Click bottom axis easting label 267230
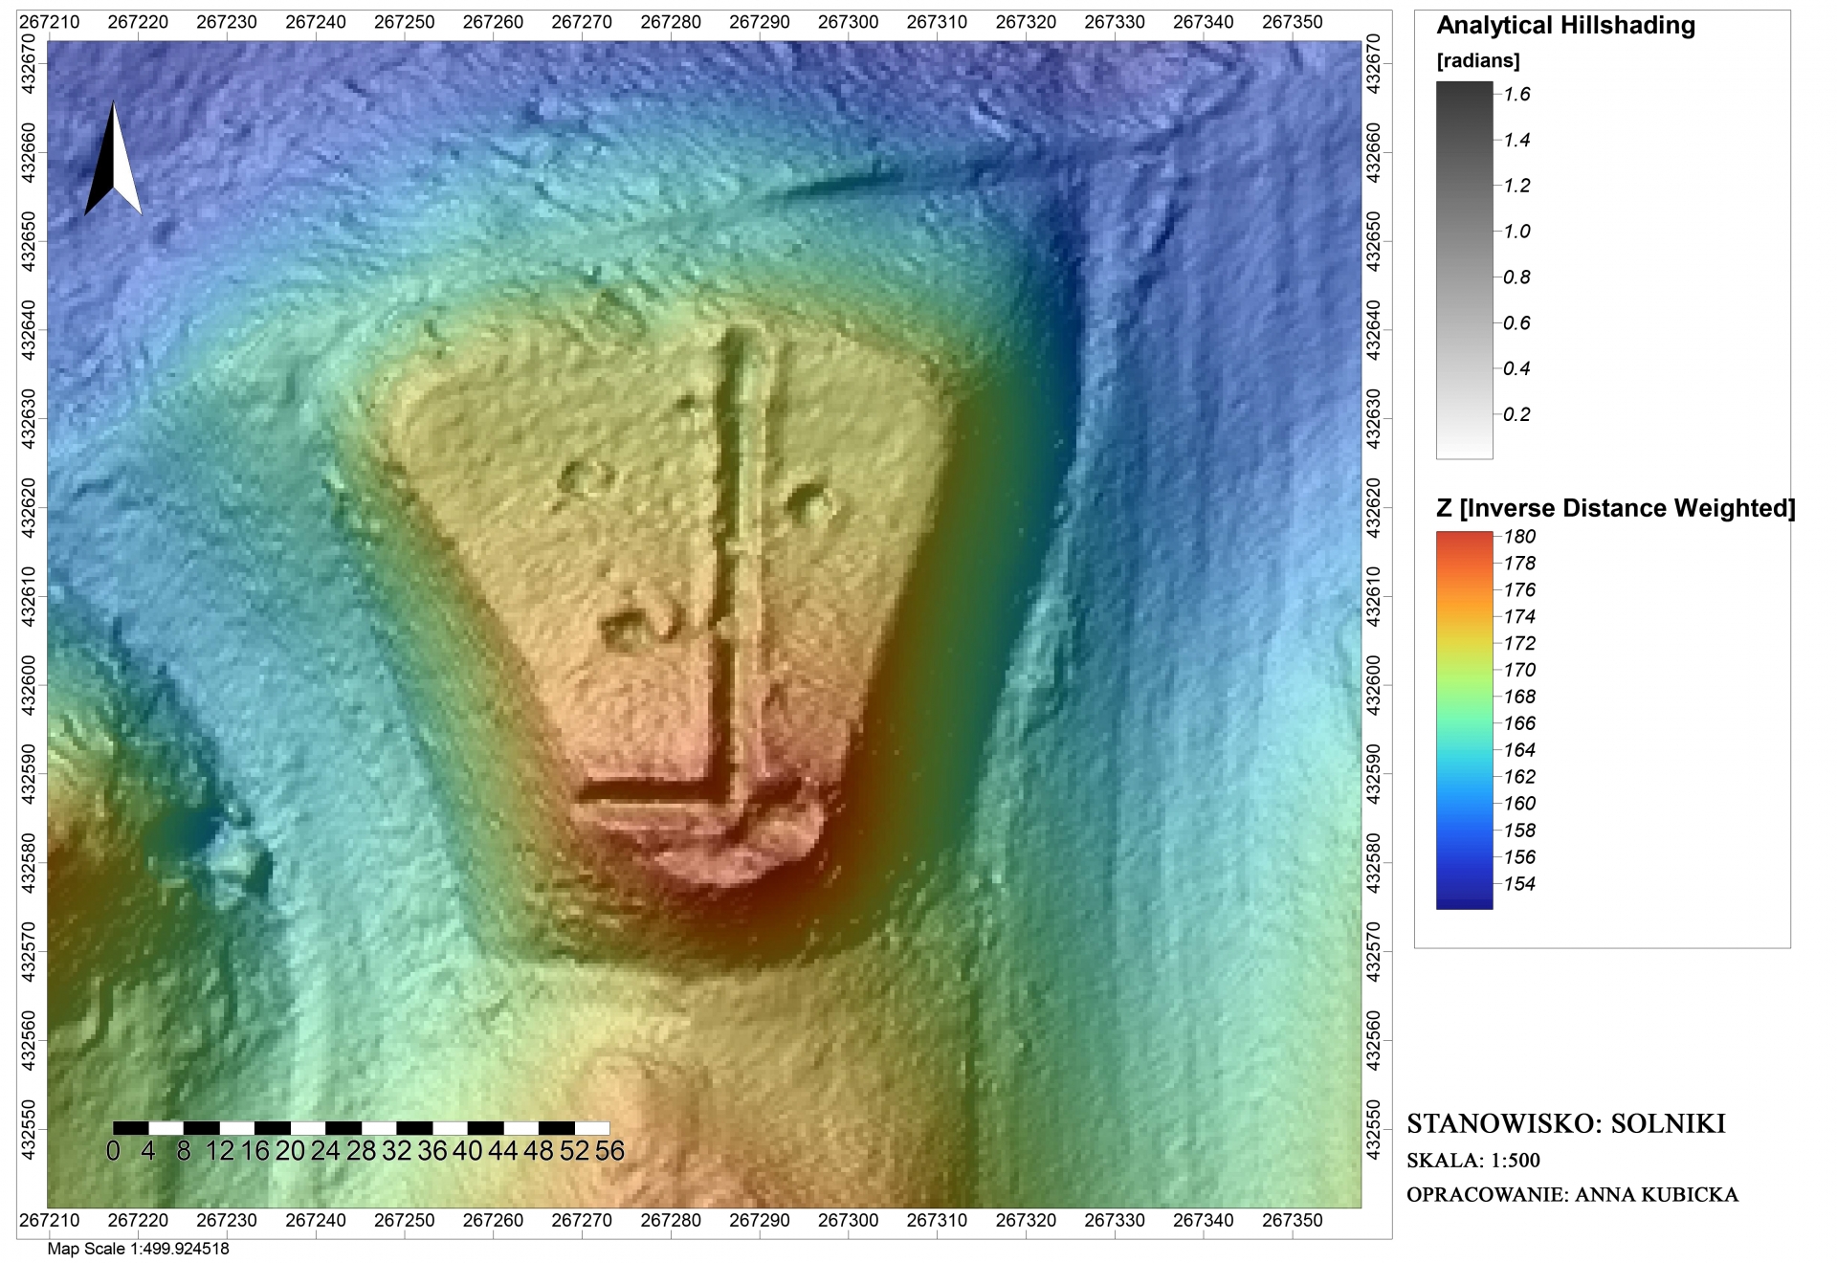Viewport: 1837px width, 1263px height. [227, 1221]
